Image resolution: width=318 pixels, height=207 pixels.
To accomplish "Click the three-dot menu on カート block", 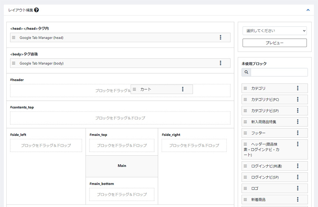I will pyautogui.click(x=183, y=89).
